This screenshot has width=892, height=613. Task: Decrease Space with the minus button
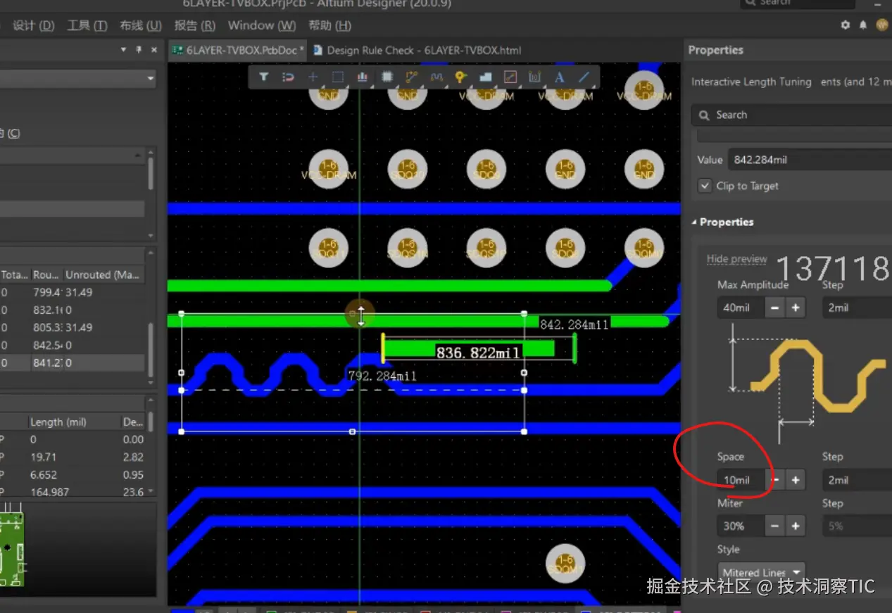click(775, 480)
